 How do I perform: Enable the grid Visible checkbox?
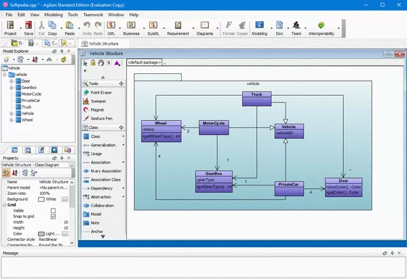tap(54, 210)
